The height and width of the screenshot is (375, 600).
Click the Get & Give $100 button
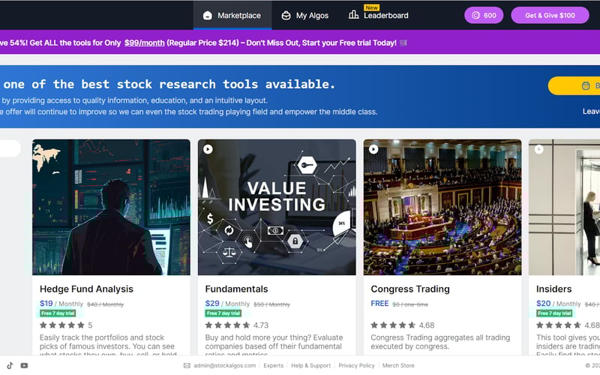[550, 15]
